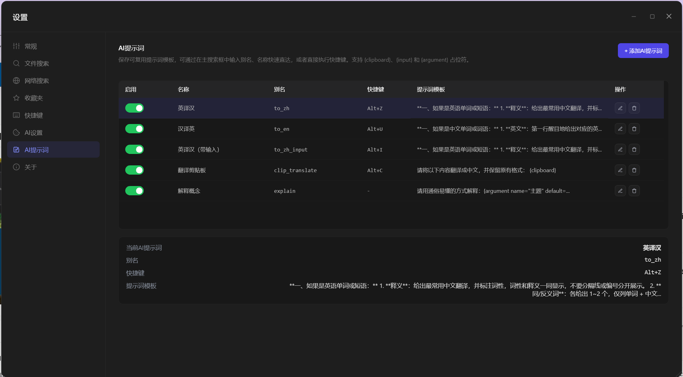Click the 提示词模板 column header
683x377 pixels.
[x=431, y=89]
